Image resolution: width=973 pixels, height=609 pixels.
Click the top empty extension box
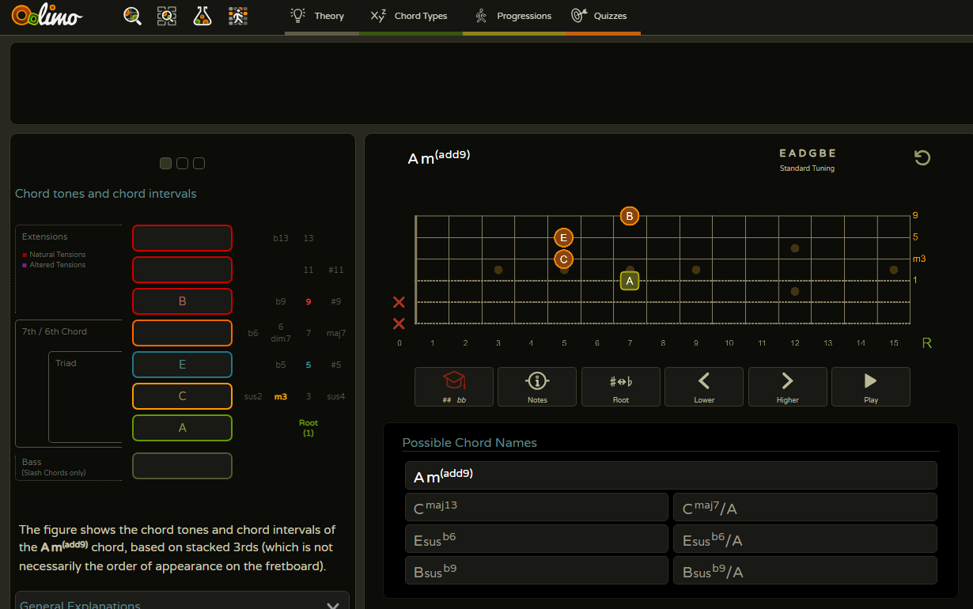(182, 238)
